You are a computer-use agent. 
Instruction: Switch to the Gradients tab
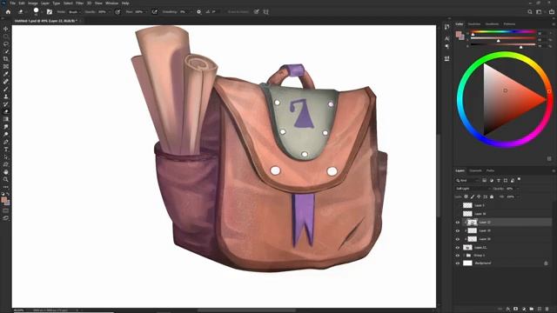tap(492, 24)
